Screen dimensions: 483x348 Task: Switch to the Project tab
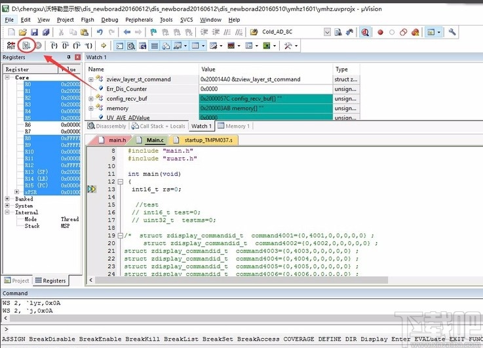[16, 280]
